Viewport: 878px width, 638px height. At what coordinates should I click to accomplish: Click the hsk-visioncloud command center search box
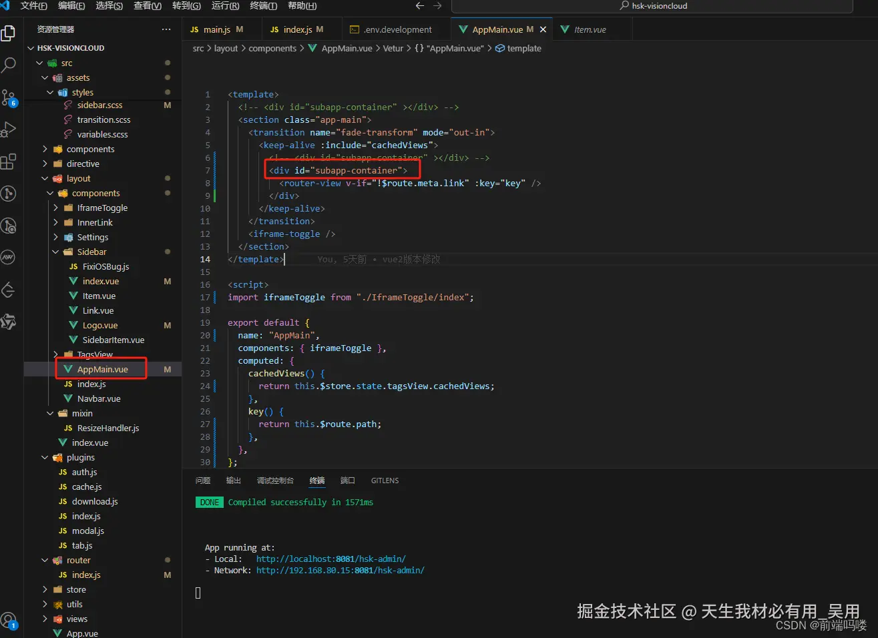tap(652, 6)
